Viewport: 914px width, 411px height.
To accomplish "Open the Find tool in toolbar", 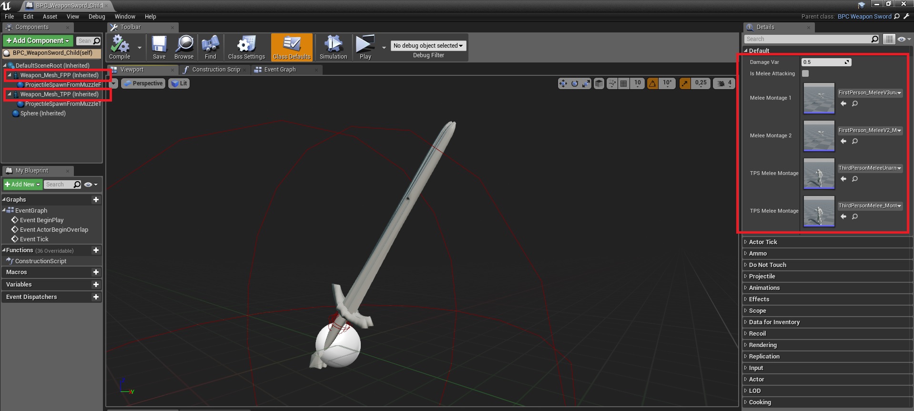I will [210, 47].
